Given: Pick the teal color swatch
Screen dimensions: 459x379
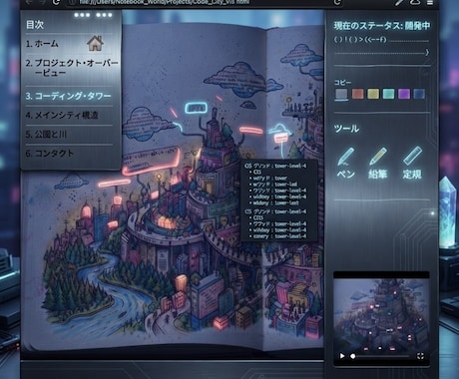Looking at the screenshot, I should click(x=388, y=94).
